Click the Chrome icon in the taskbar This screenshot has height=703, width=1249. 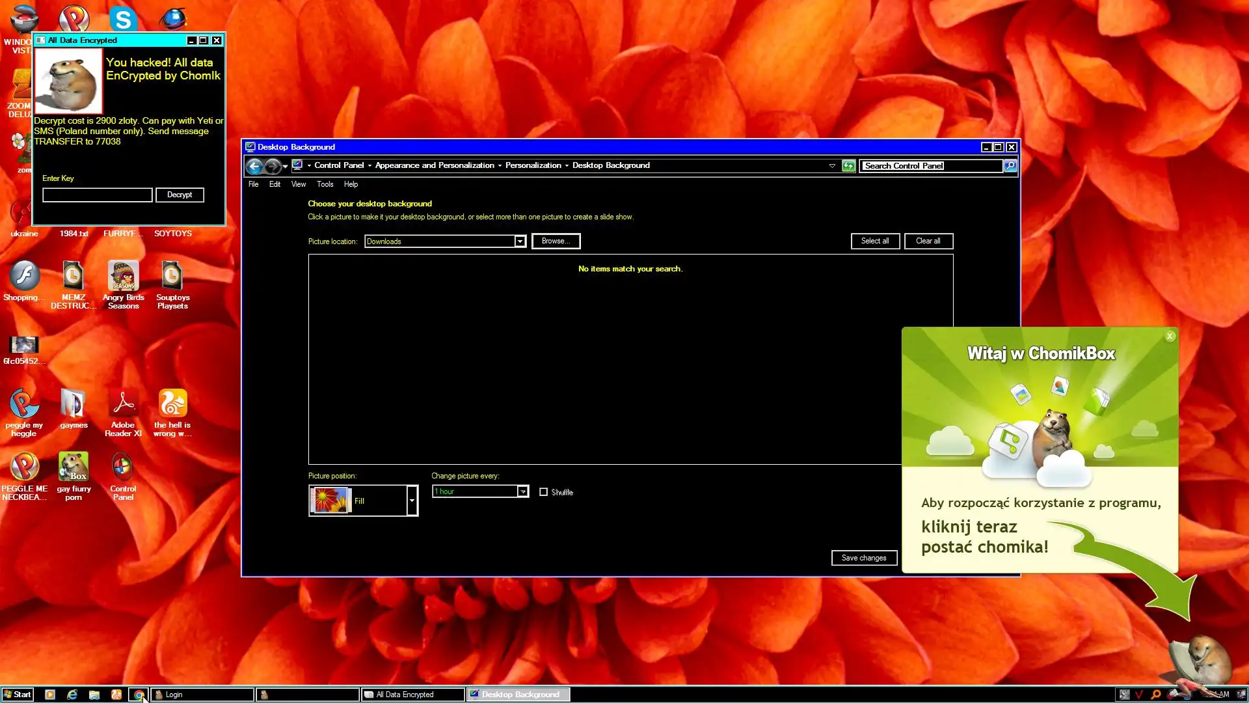coord(139,695)
